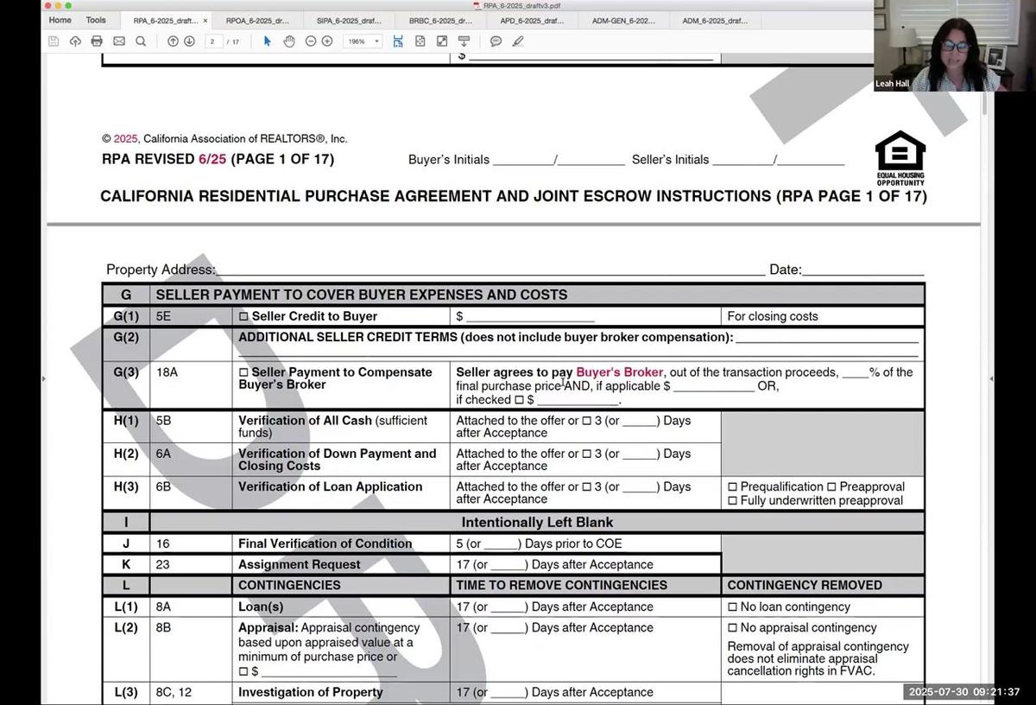
Task: Open the zoom level 196% dropdown
Action: pyautogui.click(x=363, y=41)
